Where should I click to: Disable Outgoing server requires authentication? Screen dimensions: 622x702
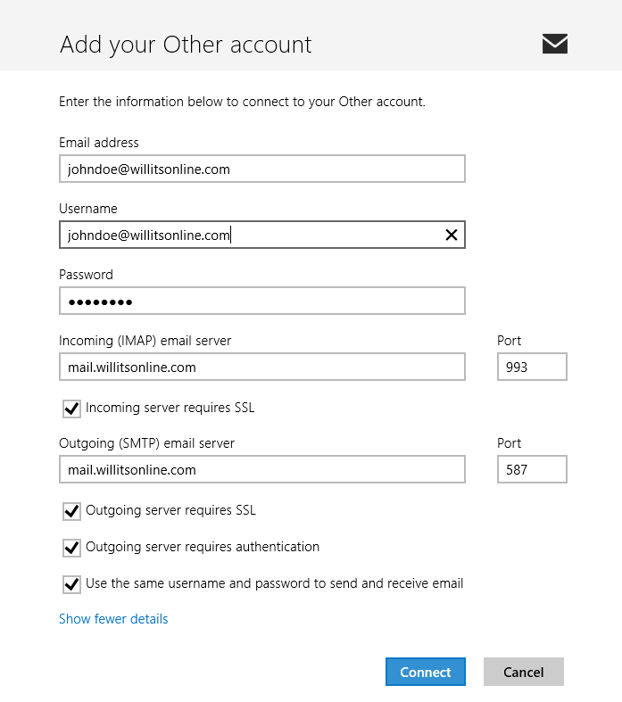71,548
